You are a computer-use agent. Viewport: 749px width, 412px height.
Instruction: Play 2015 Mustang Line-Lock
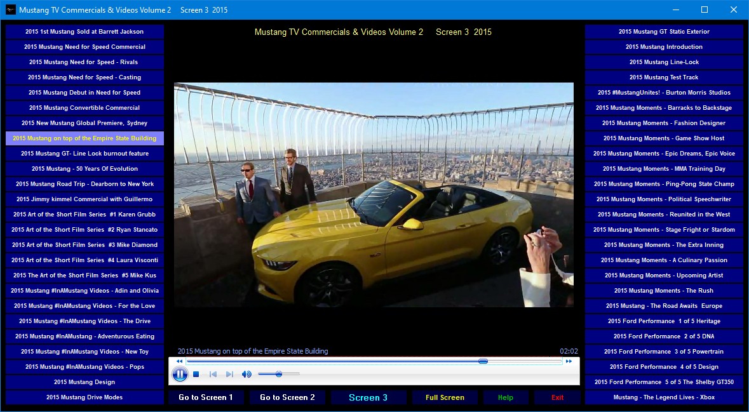point(664,62)
